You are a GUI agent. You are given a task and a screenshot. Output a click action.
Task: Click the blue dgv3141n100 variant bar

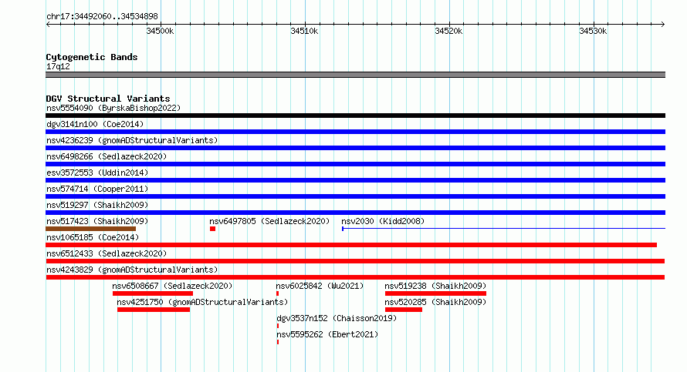[355, 132]
